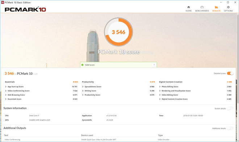The height and width of the screenshot is (142, 239).
Task: Expand the Video Conferencing Score row
Action: (x=41, y=91)
